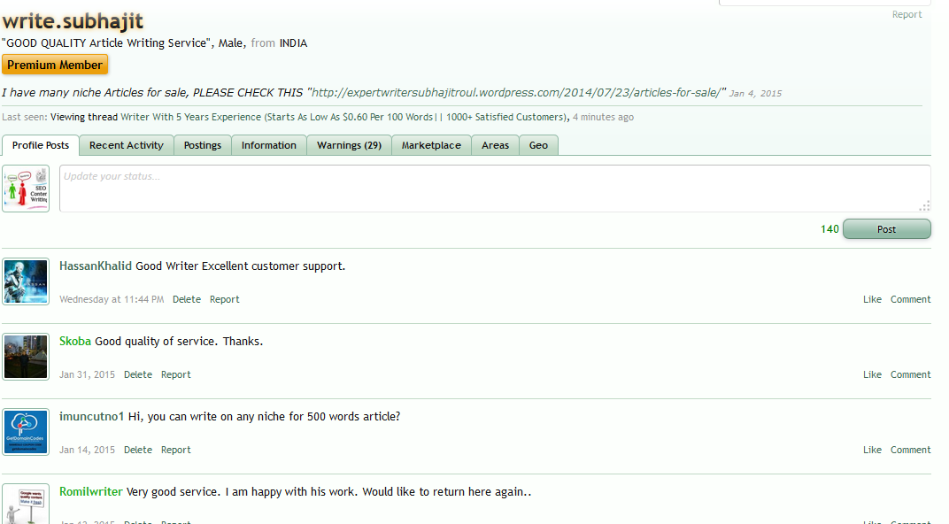This screenshot has height=524, width=949.
Task: Click the Jan 14, 2015 timestamp
Action: click(87, 450)
